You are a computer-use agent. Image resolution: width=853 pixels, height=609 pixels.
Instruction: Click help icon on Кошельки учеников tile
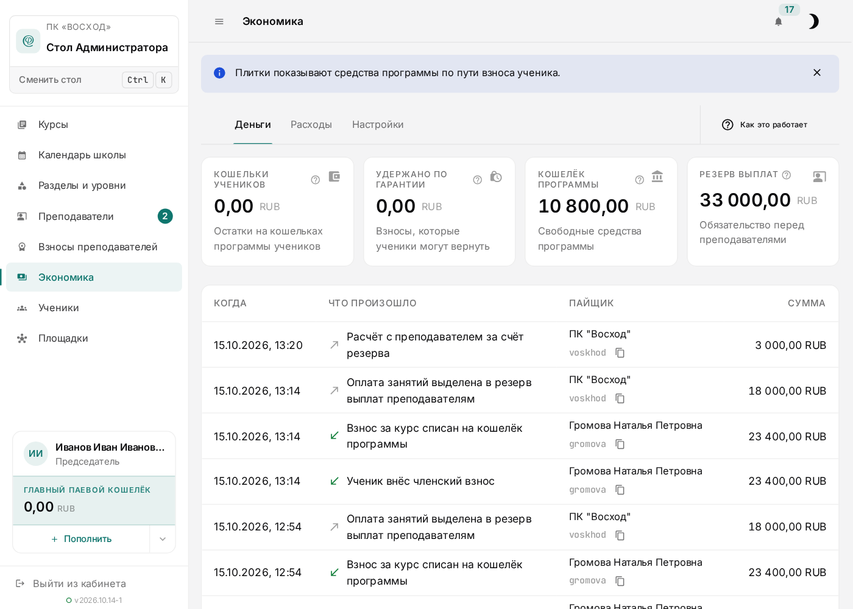(x=316, y=180)
